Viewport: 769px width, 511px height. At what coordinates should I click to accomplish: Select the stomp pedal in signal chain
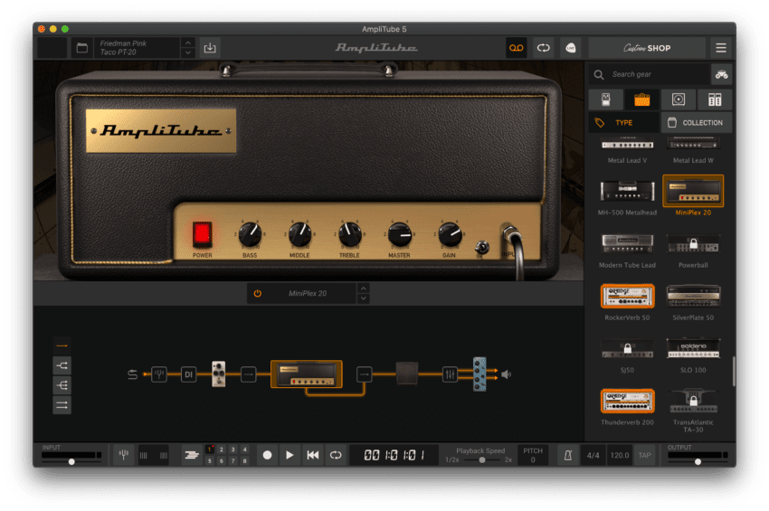218,374
